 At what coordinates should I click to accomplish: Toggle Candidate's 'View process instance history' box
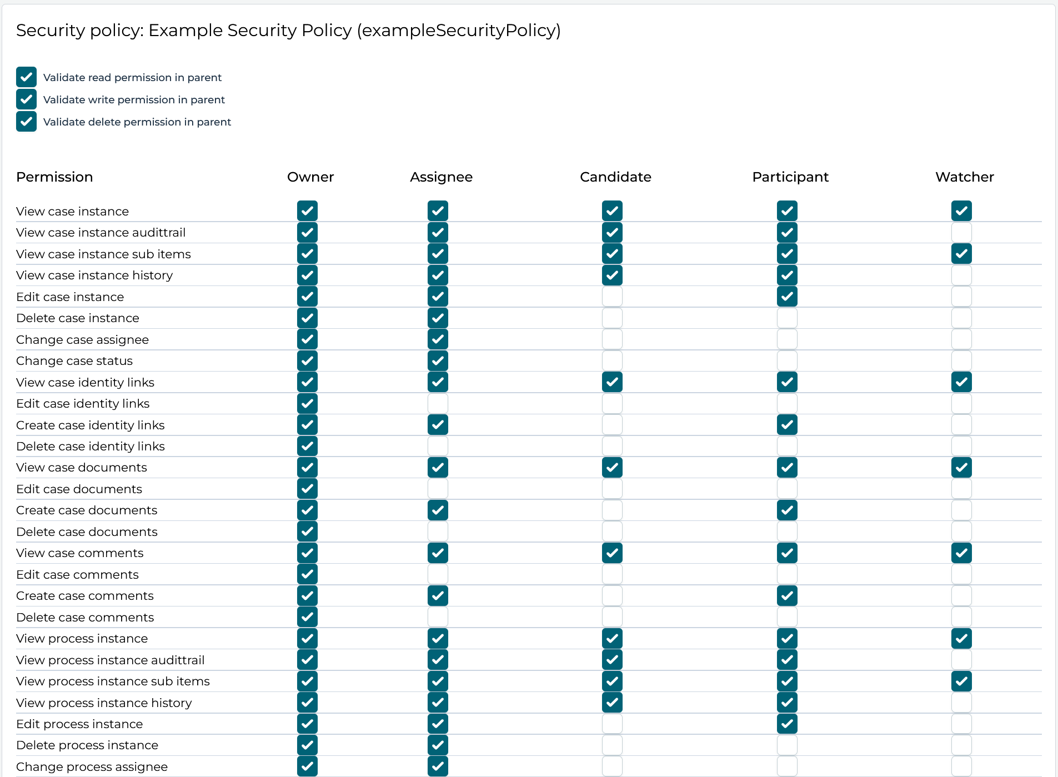[x=613, y=703]
